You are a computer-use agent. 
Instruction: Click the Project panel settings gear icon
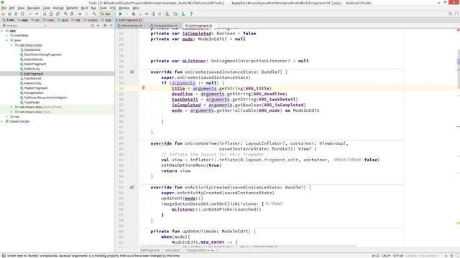(105, 26)
